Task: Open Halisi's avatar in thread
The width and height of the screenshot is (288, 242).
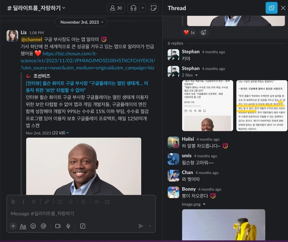Action: point(173,142)
